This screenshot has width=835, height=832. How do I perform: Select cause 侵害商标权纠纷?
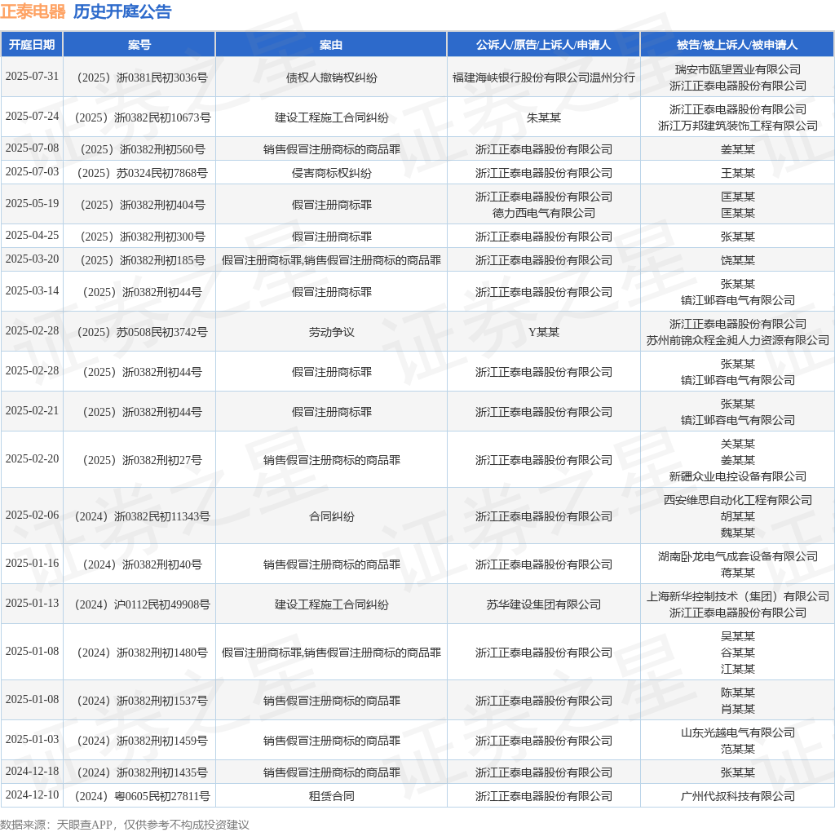click(331, 173)
